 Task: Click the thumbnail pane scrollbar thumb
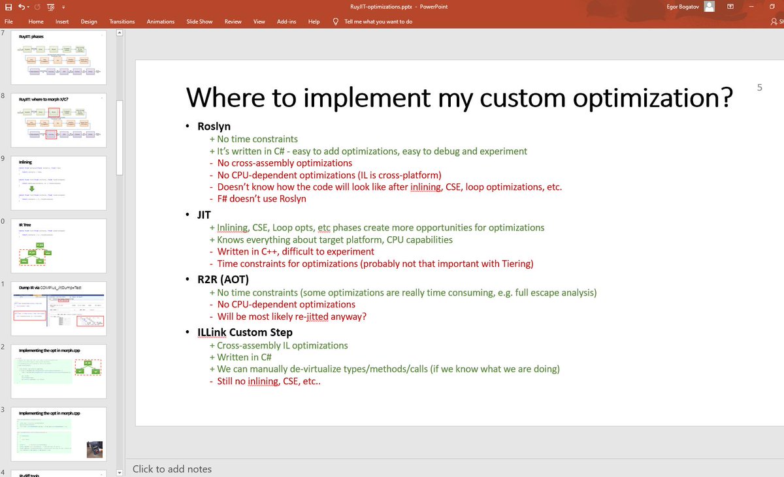click(x=120, y=137)
